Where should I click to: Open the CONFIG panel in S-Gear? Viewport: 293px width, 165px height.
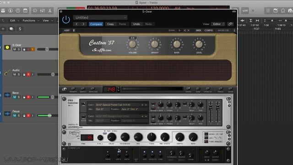(209, 30)
